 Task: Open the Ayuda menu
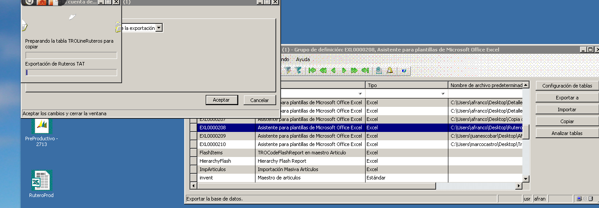pos(303,59)
